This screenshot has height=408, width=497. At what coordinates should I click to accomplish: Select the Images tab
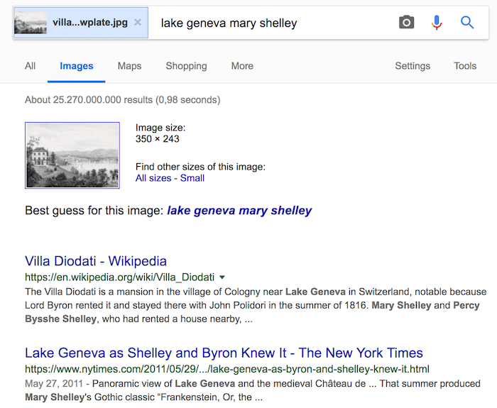(77, 66)
